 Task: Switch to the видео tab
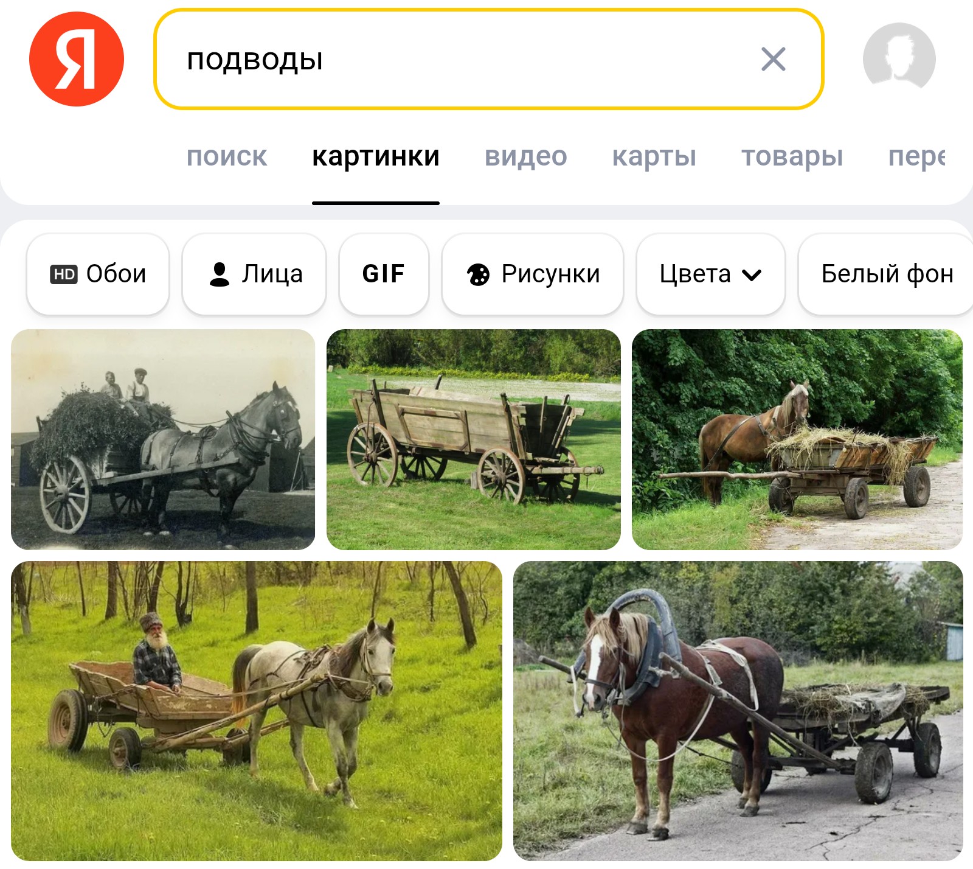pos(526,156)
